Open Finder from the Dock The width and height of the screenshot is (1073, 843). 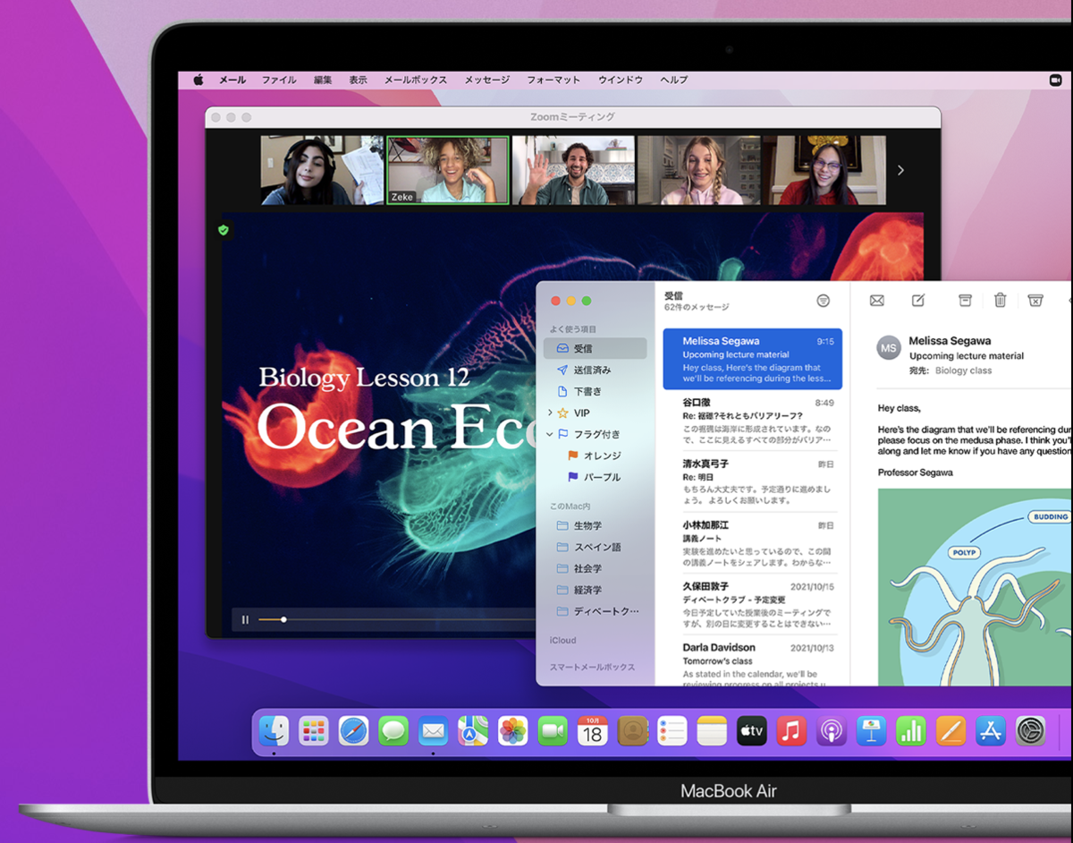click(x=273, y=731)
